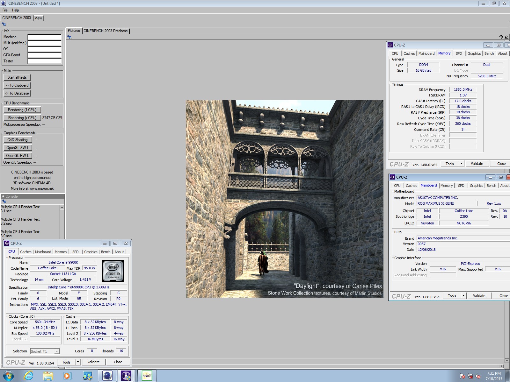Viewport: 510px width, 382px height.
Task: Click into the MHz (real freq.) input field
Action: 44,43
